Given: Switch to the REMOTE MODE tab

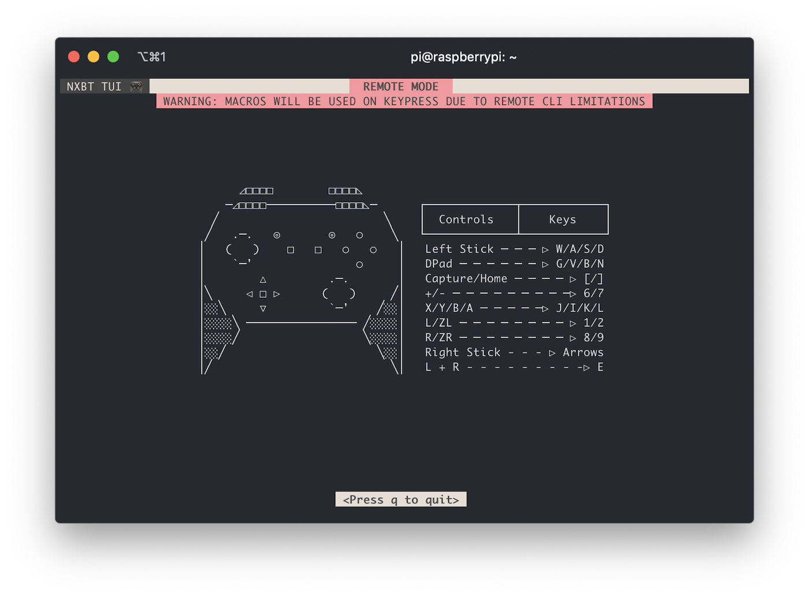Looking at the screenshot, I should point(400,87).
